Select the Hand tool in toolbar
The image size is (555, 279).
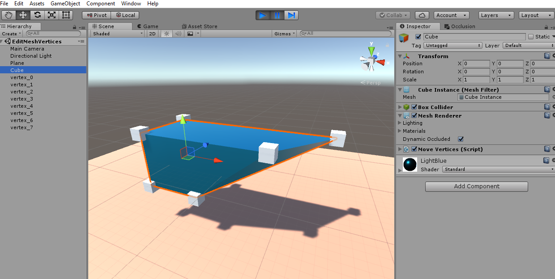pos(8,15)
